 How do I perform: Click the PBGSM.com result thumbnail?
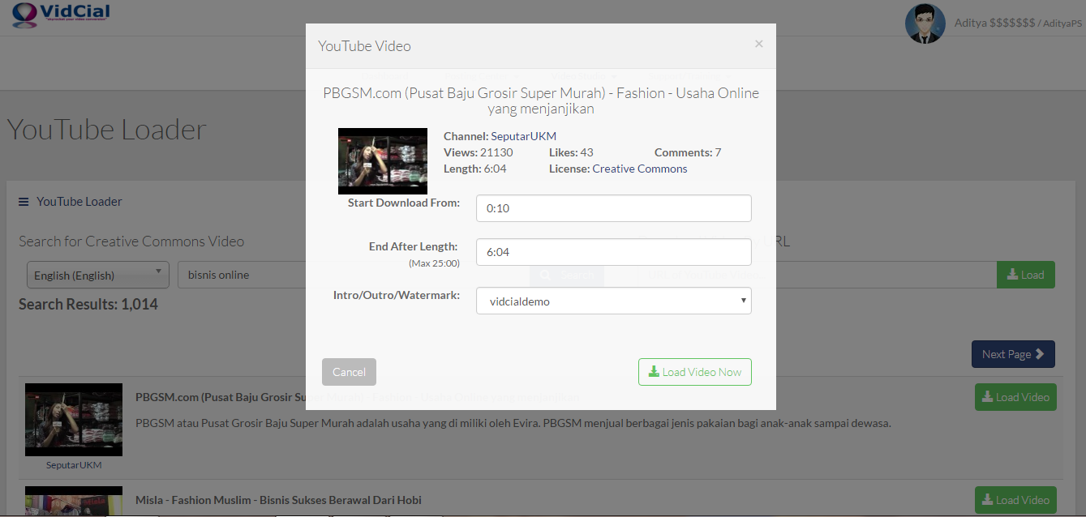click(x=74, y=420)
